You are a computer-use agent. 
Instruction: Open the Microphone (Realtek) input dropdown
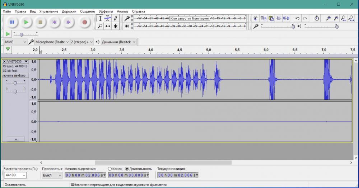click(52, 42)
